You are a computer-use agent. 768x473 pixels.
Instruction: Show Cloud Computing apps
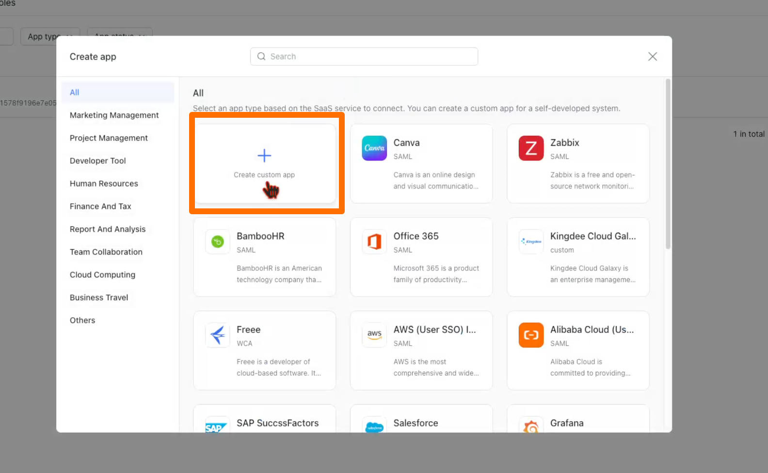102,274
